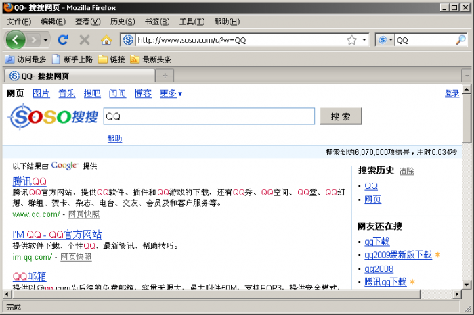Click 清除 to clear search history

pyautogui.click(x=406, y=171)
